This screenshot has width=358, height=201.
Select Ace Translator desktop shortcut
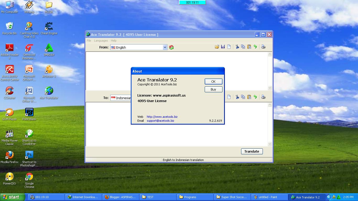(49, 93)
